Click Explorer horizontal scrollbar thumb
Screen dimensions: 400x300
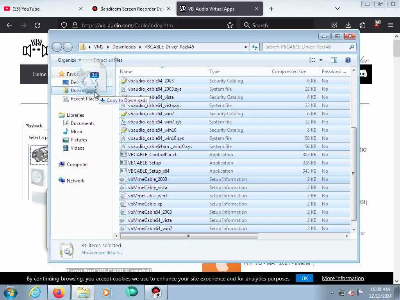[x=189, y=236]
